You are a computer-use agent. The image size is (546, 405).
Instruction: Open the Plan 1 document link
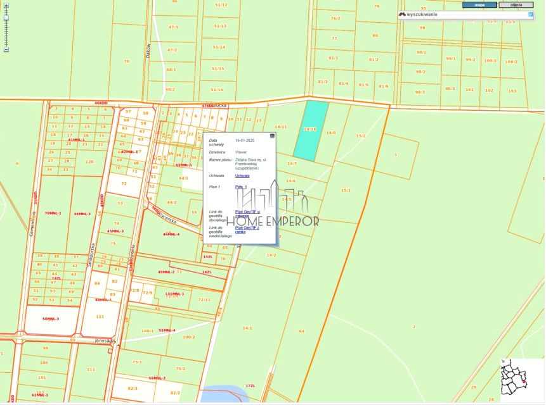pos(240,187)
